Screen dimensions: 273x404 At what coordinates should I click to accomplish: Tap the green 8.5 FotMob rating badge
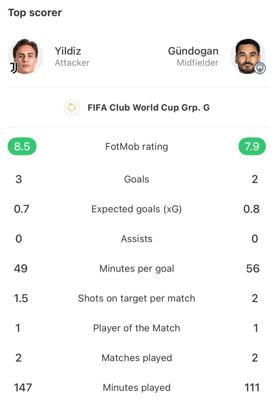[22, 146]
